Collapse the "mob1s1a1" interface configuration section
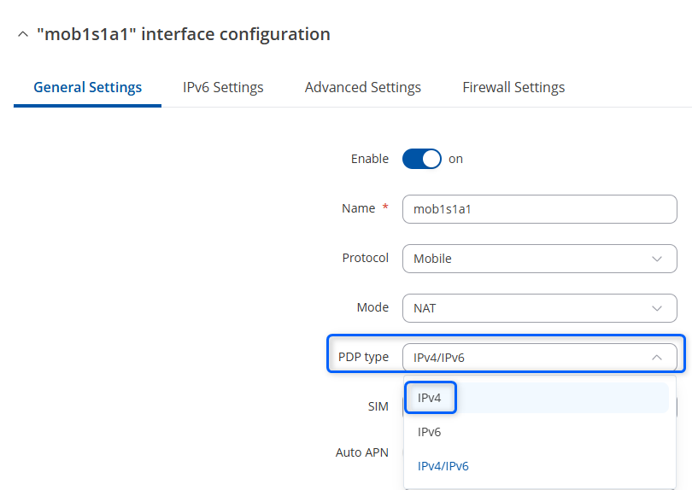Viewport: 692px width, 490px height. pyautogui.click(x=23, y=34)
